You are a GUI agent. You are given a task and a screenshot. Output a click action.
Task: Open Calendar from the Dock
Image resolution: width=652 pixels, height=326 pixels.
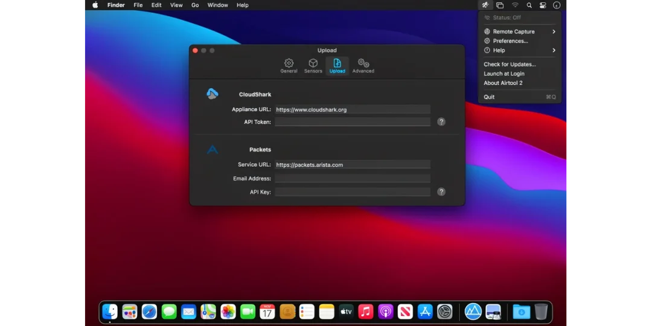(267, 312)
